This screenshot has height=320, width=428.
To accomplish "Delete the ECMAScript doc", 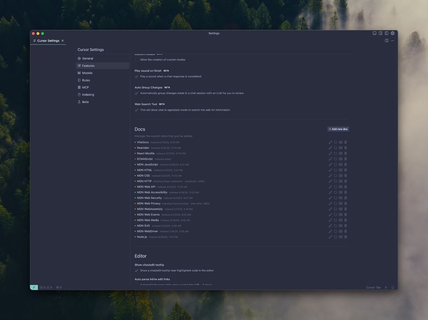I will pyautogui.click(x=345, y=159).
